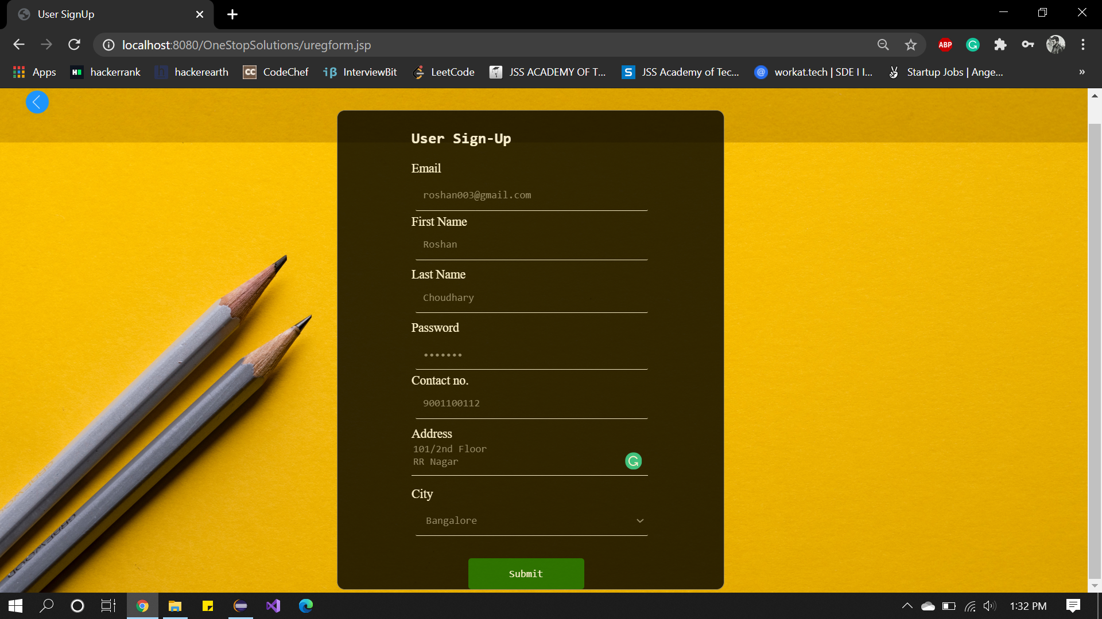Show hidden system tray icons
The image size is (1102, 619).
point(907,606)
